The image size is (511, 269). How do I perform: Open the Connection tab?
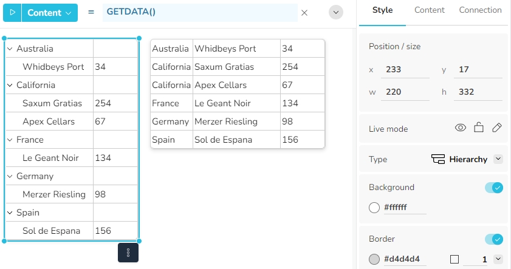point(480,10)
